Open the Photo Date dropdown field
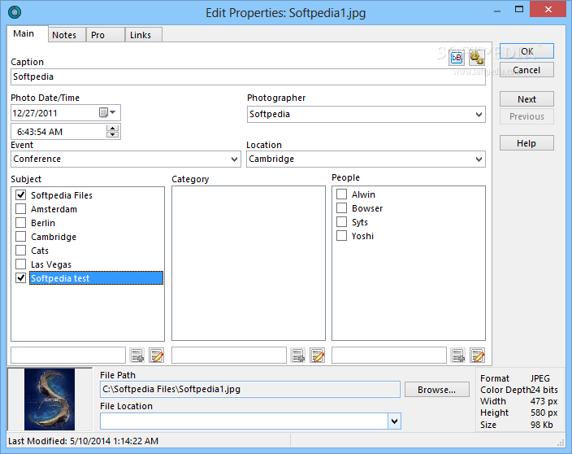Image resolution: width=572 pixels, height=454 pixels. (66, 113)
